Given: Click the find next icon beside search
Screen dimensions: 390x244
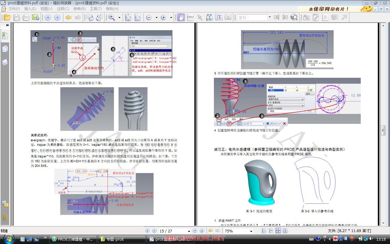Looking at the screenshot, I should coord(285,17).
